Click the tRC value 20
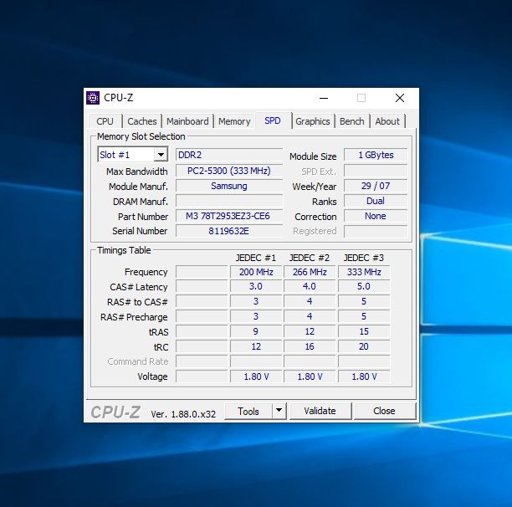 pyautogui.click(x=364, y=346)
